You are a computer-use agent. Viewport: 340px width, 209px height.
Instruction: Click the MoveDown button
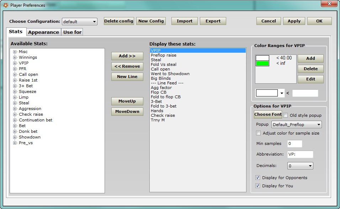127,111
